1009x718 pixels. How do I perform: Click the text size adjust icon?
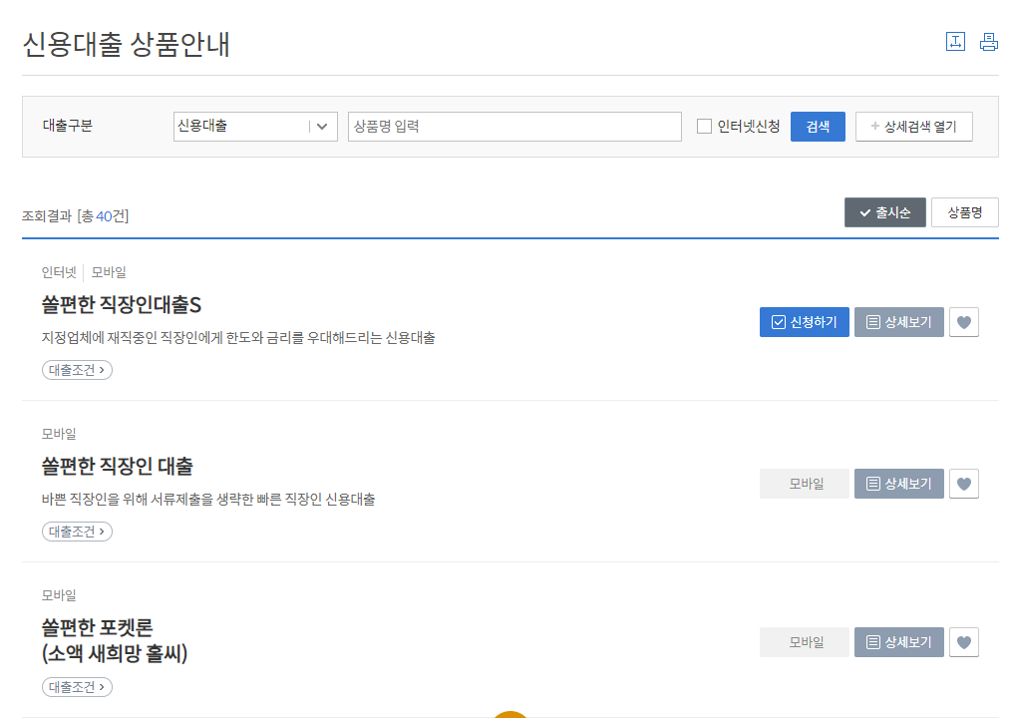tap(955, 42)
